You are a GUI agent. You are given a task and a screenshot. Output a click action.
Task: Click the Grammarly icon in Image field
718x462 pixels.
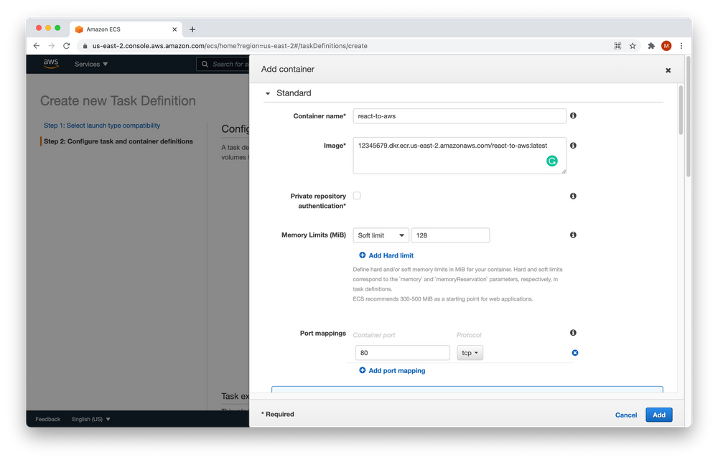coord(552,161)
